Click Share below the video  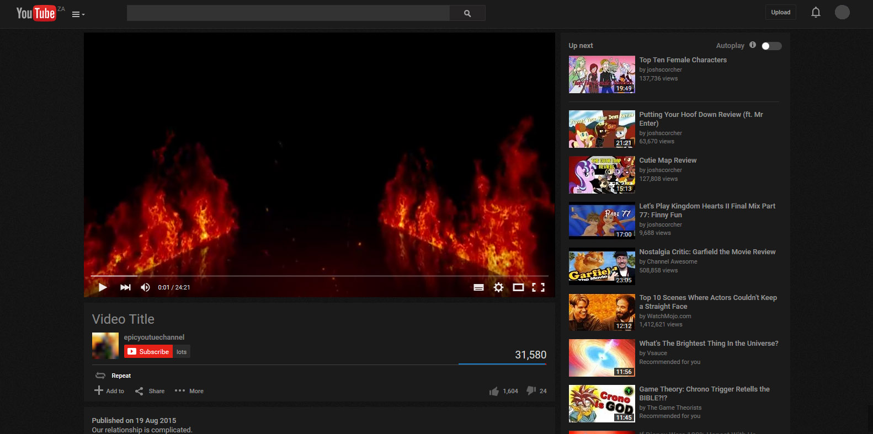[150, 391]
